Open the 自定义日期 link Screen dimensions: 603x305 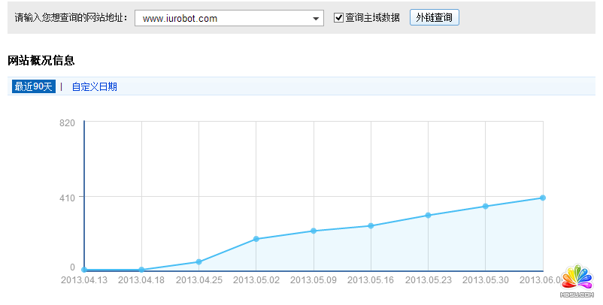coord(94,86)
